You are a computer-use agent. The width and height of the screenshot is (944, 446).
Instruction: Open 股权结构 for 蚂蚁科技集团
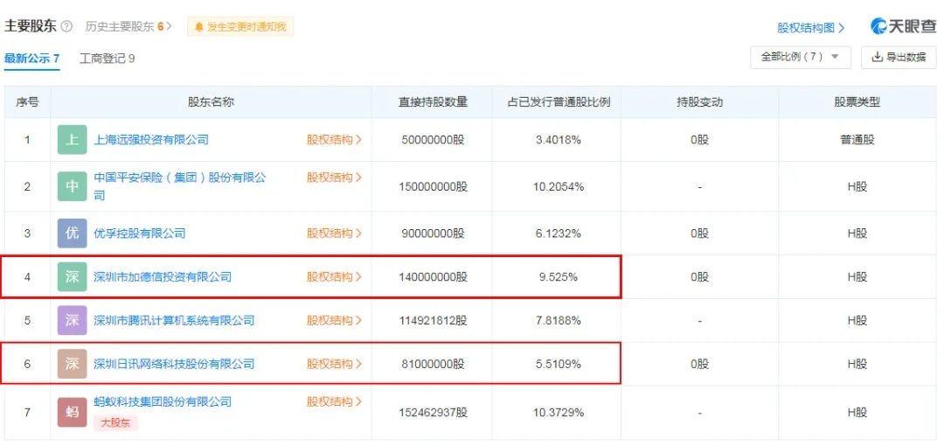[x=334, y=401]
